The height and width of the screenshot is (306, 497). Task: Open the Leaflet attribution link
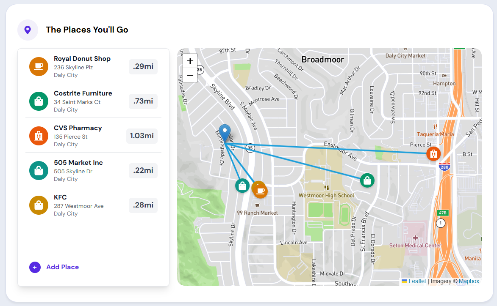tap(417, 281)
